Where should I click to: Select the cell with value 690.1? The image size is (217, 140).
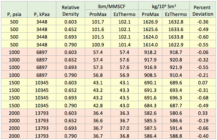[x=150, y=82]
